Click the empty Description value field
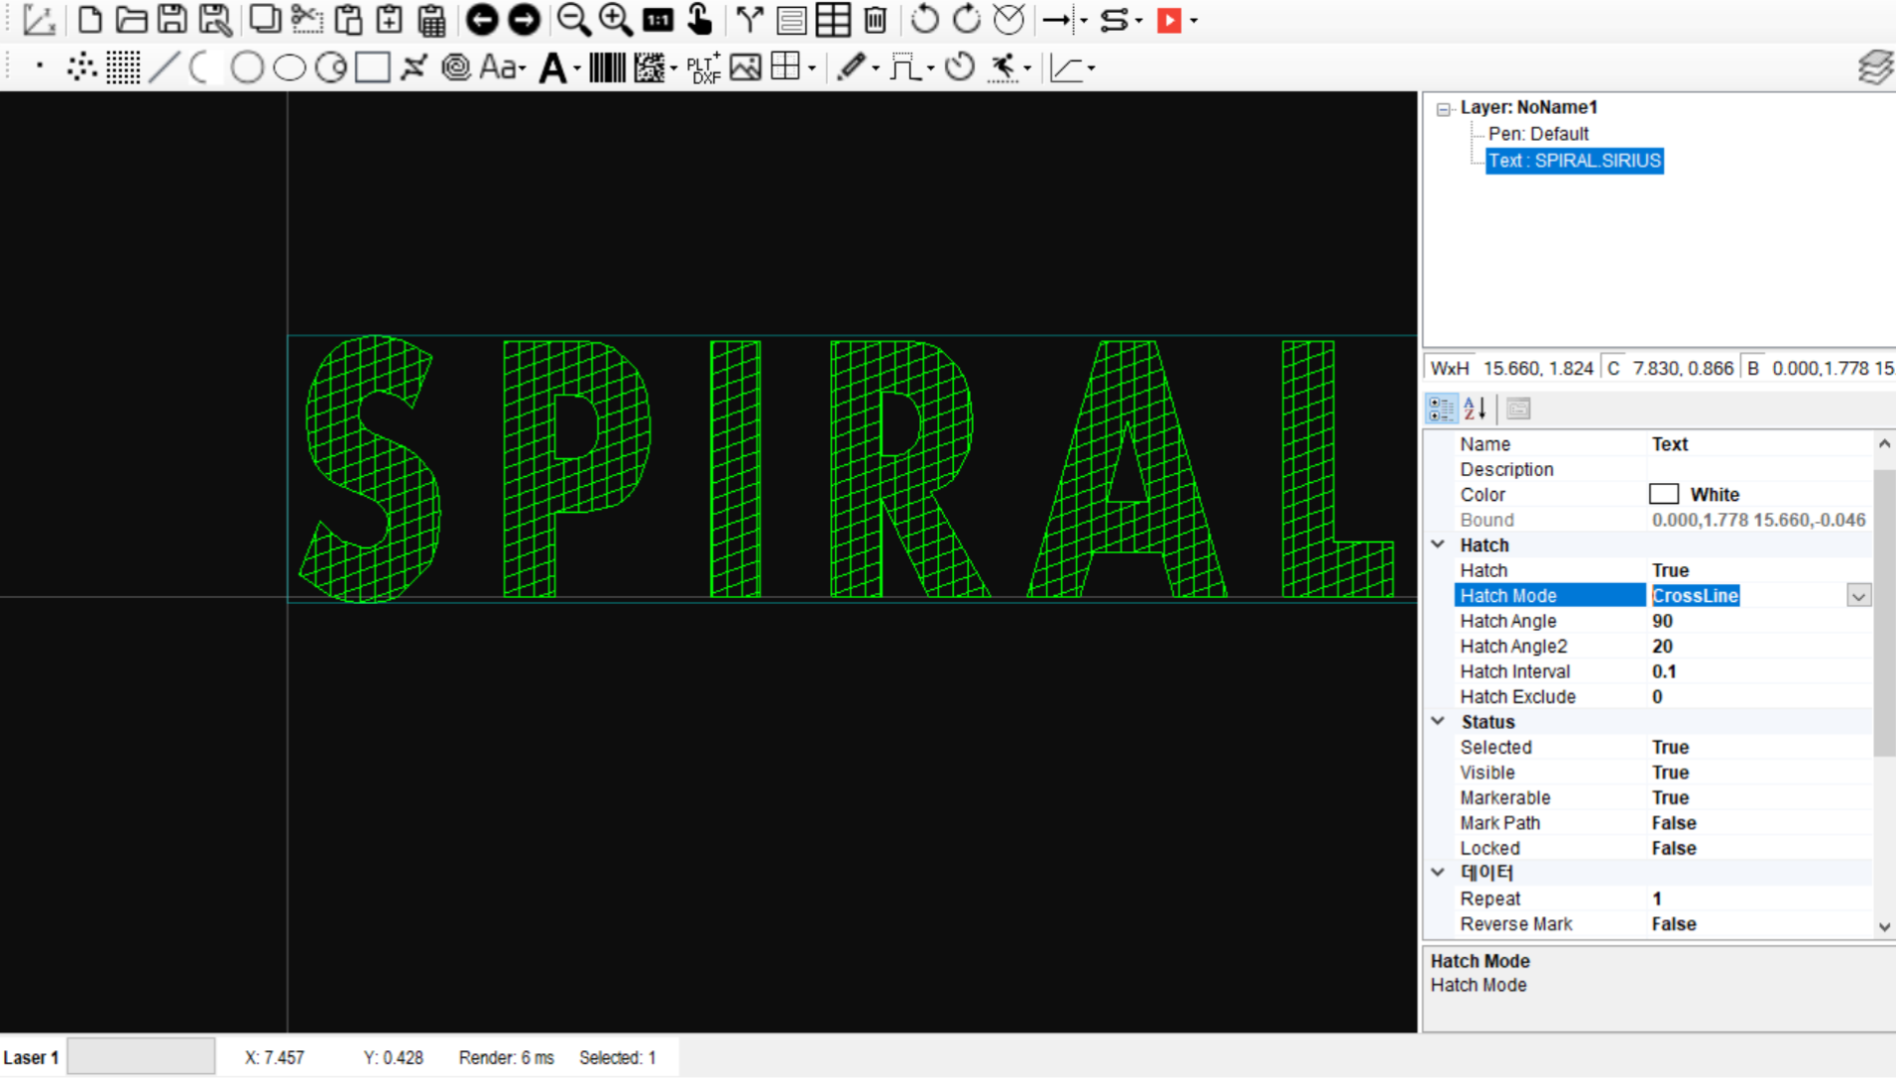The image size is (1896, 1078). point(1760,469)
